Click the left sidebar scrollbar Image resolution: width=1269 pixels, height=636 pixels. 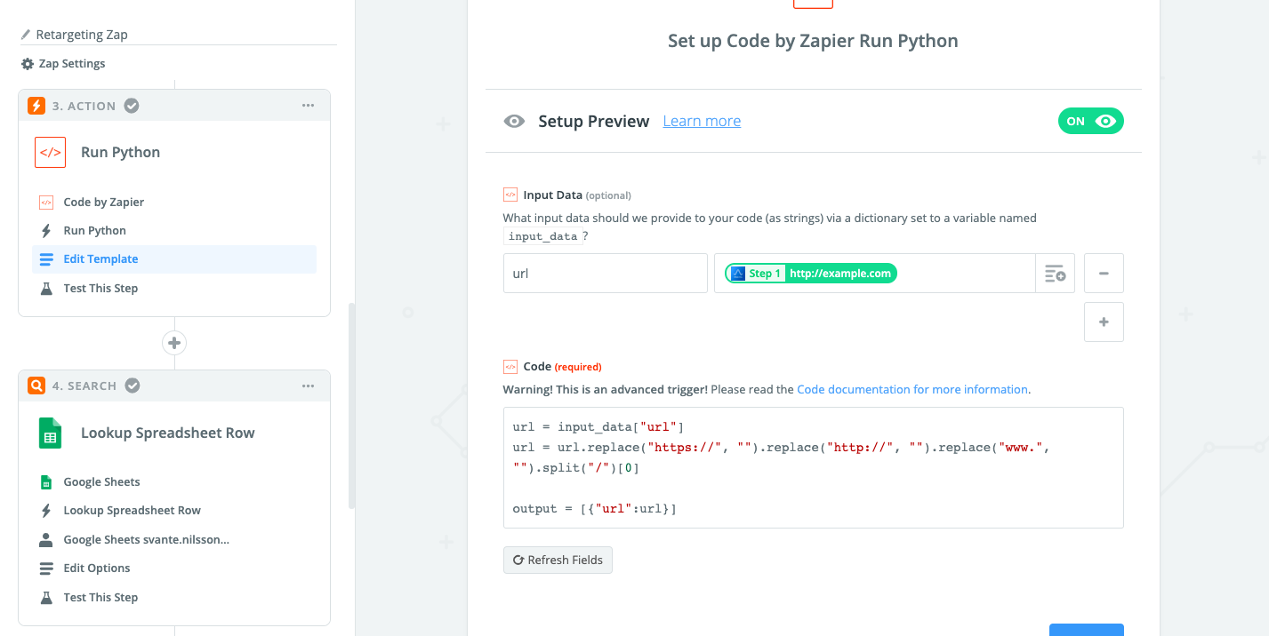pyautogui.click(x=351, y=407)
